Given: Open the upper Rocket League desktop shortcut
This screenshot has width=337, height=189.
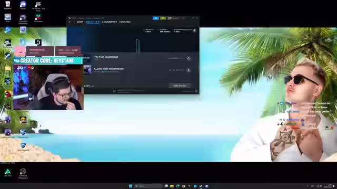Looking at the screenshot, I should point(23,133).
